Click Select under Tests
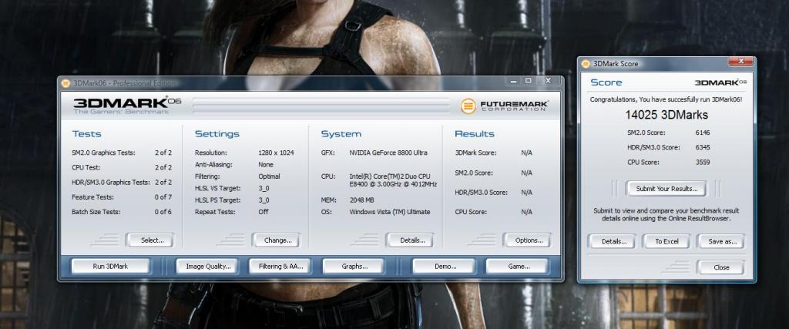789x329 pixels. [150, 240]
